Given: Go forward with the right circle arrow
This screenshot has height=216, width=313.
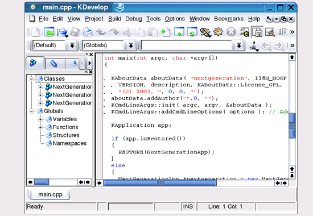Looking at the screenshot, I should 279,45.
